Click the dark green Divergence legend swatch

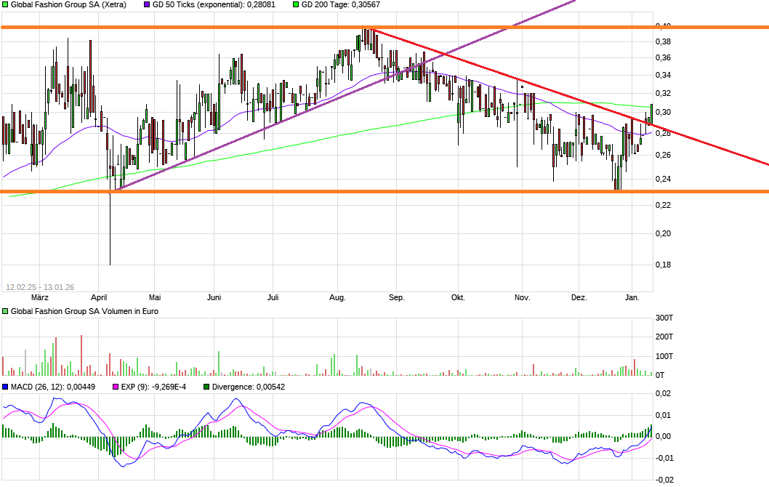tap(206, 387)
